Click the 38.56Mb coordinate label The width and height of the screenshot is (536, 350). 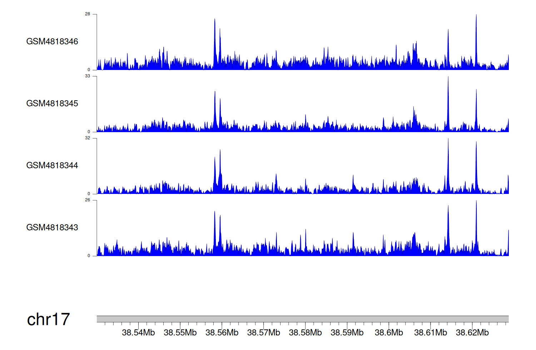point(222,332)
